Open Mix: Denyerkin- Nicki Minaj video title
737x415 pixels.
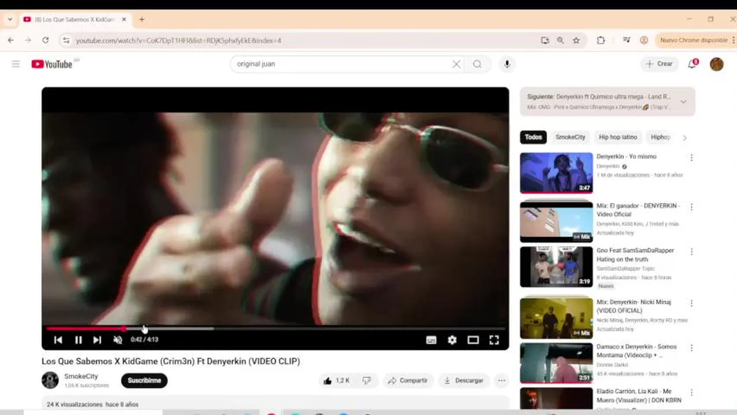[634, 306]
